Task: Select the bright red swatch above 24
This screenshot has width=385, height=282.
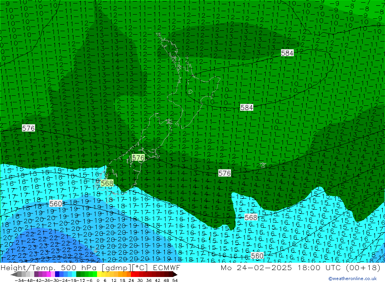Action: click(x=133, y=274)
